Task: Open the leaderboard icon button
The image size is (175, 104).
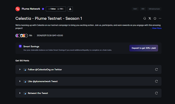Action: click(x=70, y=9)
